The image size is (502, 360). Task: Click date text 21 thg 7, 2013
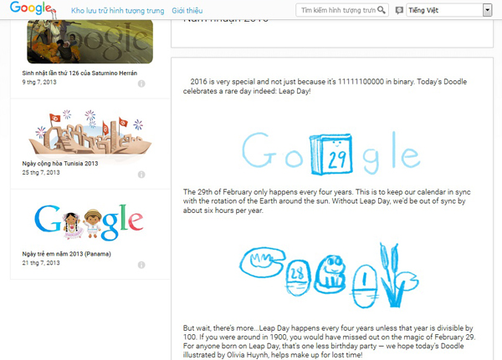click(41, 263)
